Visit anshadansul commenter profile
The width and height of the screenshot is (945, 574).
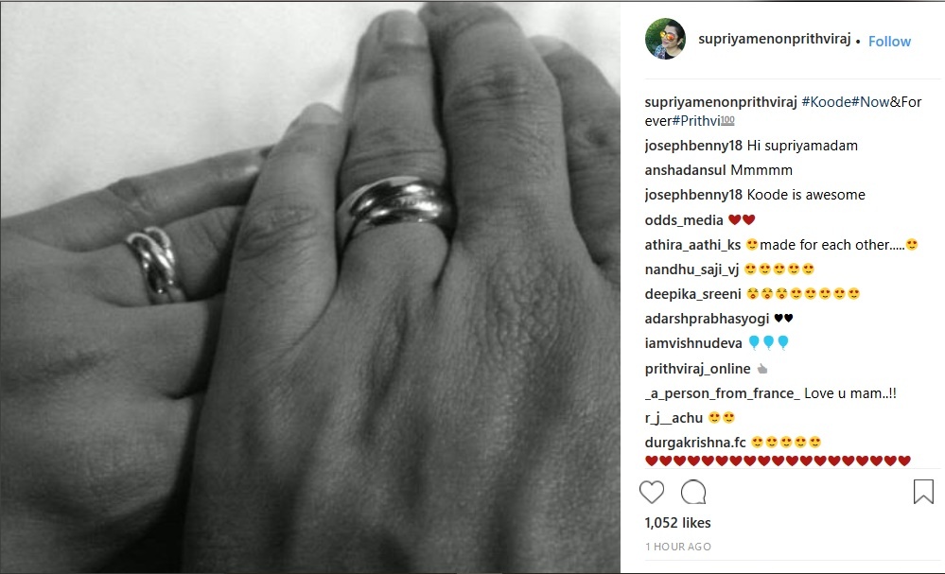pos(685,170)
